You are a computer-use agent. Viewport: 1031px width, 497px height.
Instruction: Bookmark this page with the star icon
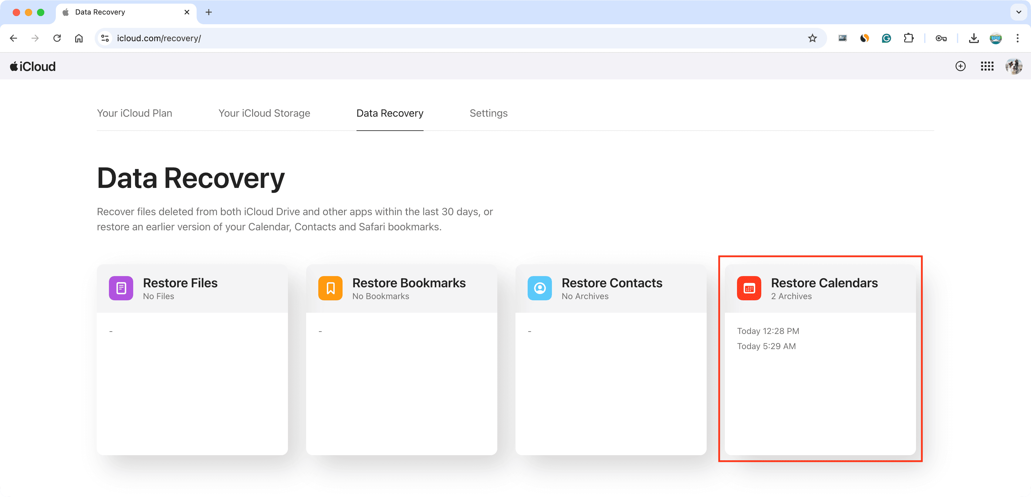812,38
